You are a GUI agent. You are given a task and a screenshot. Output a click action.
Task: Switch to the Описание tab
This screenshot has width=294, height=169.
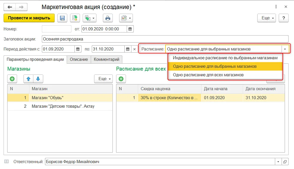coord(79,59)
